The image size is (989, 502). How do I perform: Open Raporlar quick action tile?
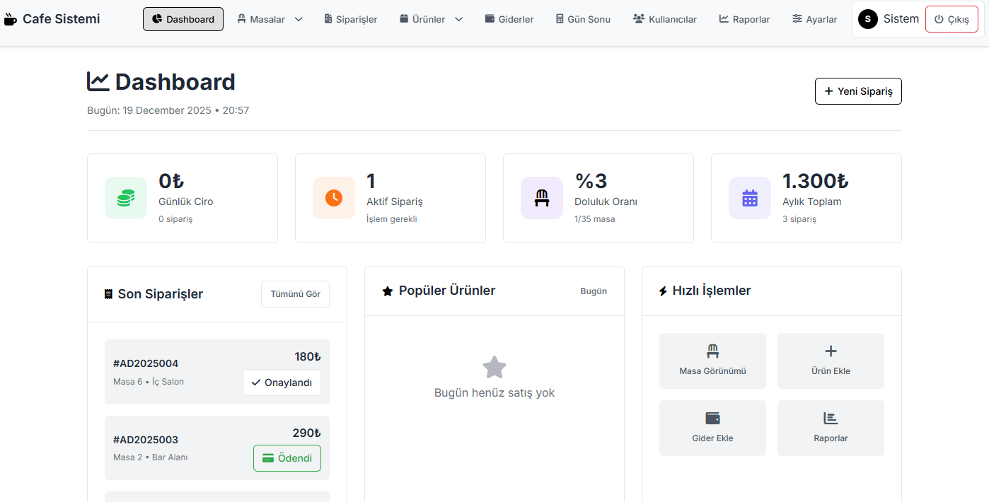[831, 428]
